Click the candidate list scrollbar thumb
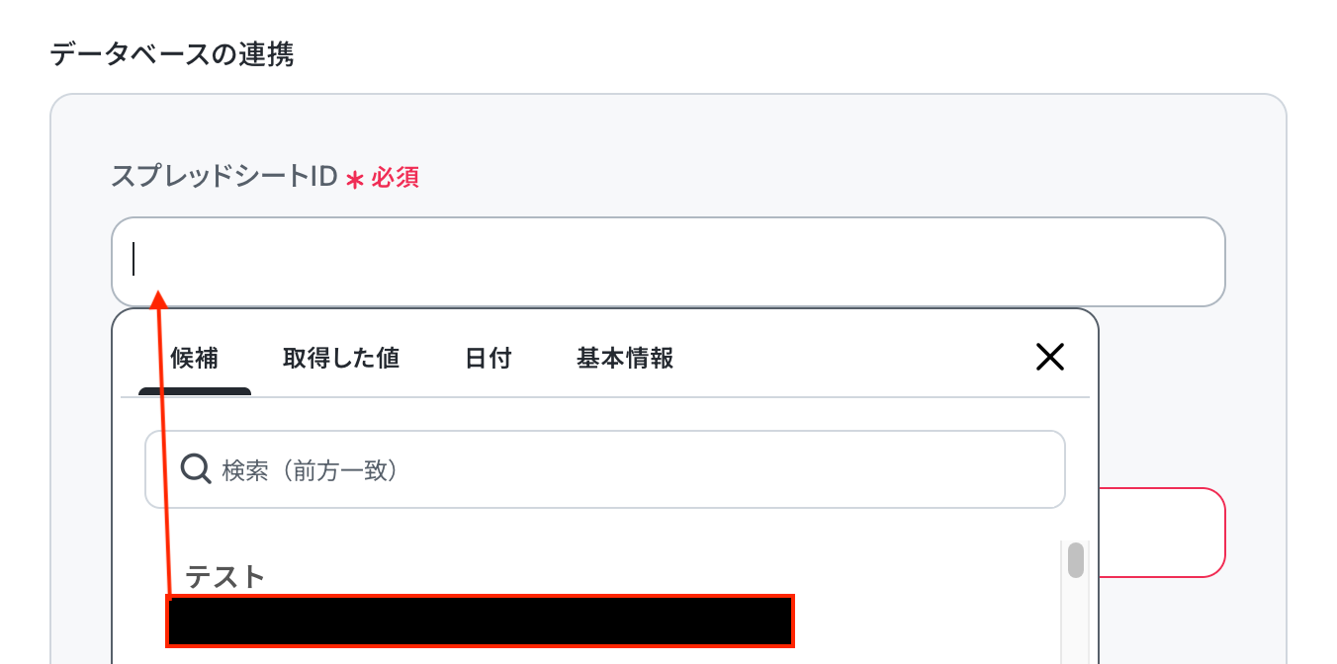Image resolution: width=1337 pixels, height=664 pixels. [1076, 560]
